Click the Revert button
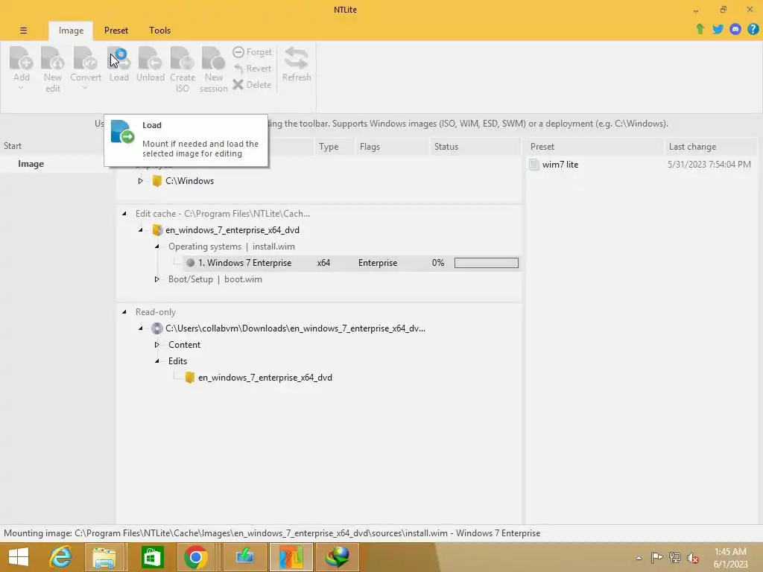 coord(252,69)
